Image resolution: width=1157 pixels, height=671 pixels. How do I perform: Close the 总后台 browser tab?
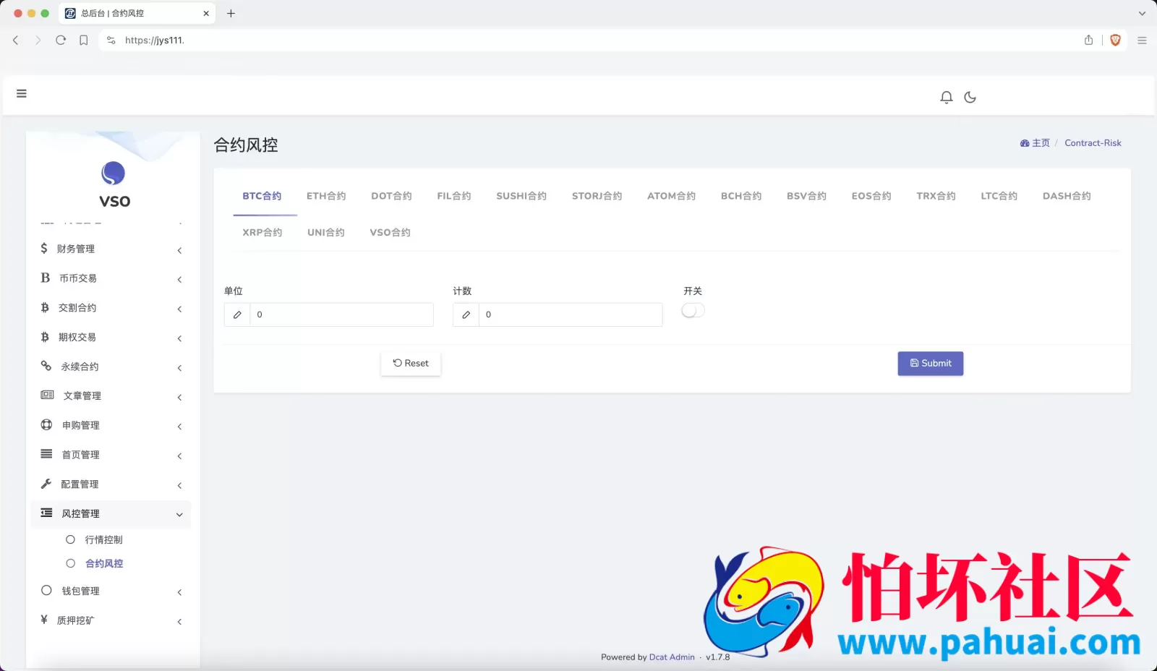click(206, 13)
